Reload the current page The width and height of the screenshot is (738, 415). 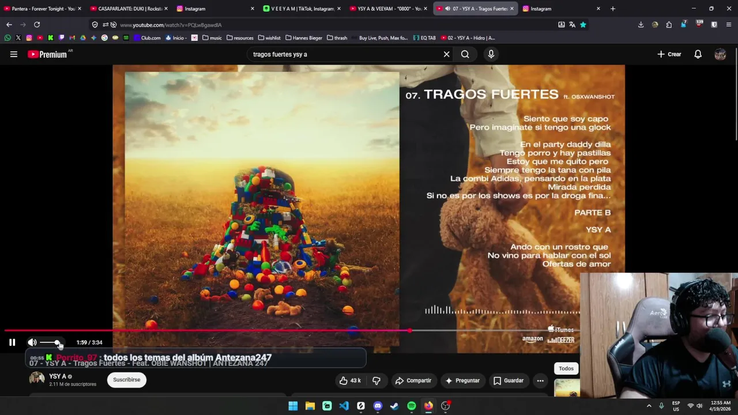click(x=37, y=25)
